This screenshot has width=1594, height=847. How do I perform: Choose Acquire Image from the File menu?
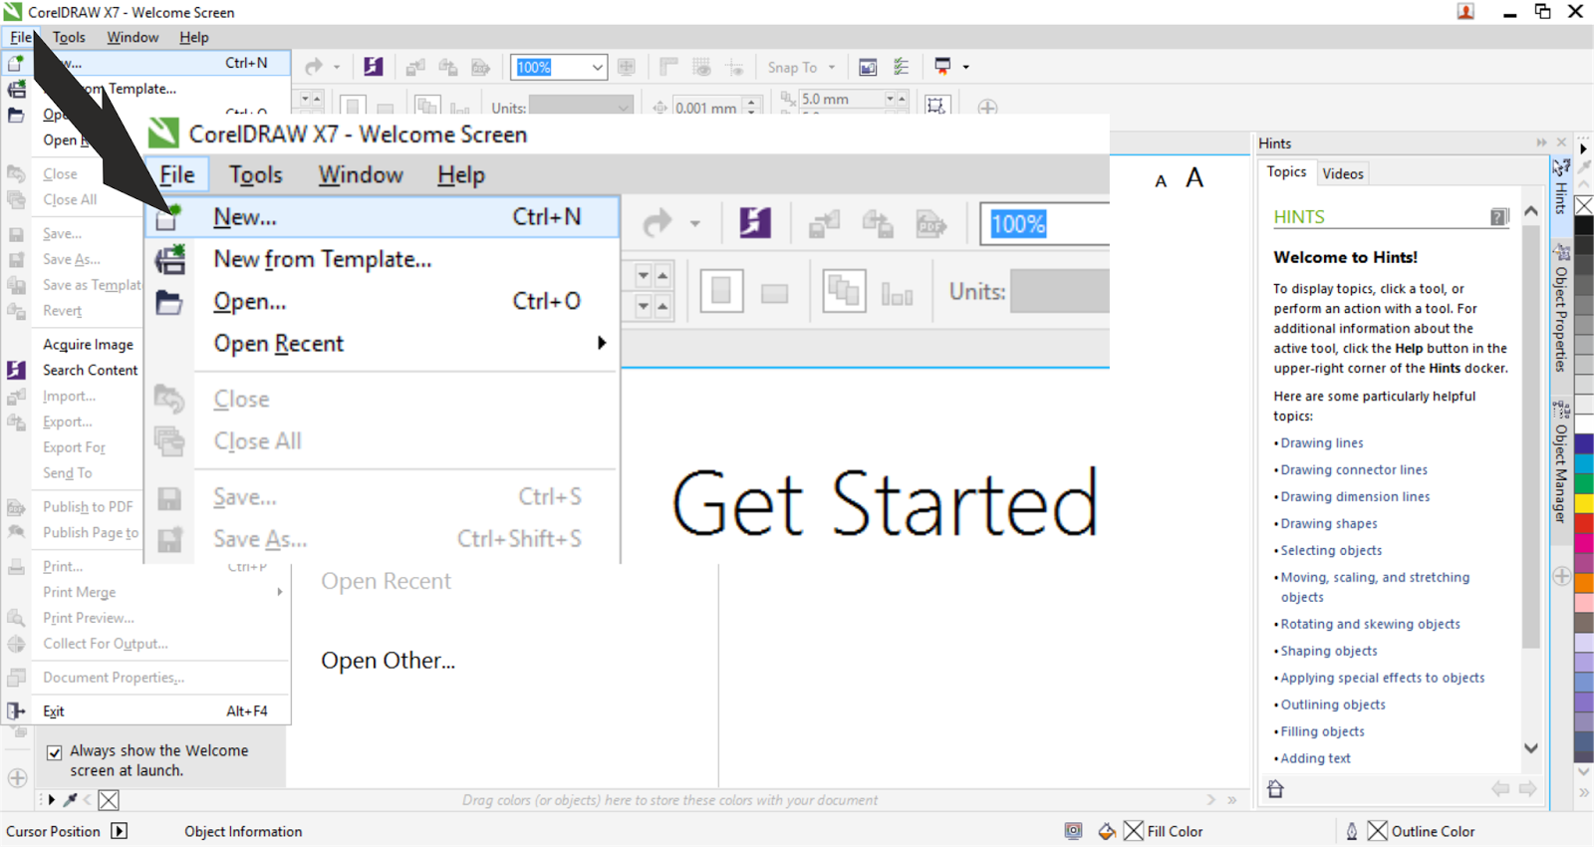(x=88, y=344)
